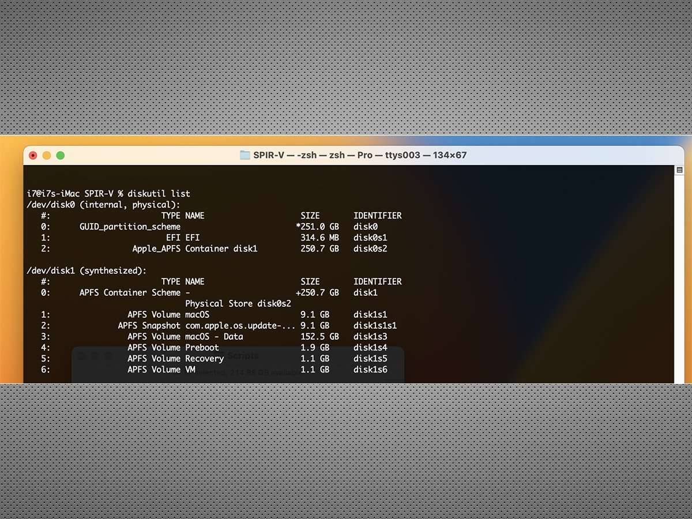The width and height of the screenshot is (692, 519).
Task: Click the 'com.apple.os.update-...' snapshot name
Action: click(x=240, y=325)
